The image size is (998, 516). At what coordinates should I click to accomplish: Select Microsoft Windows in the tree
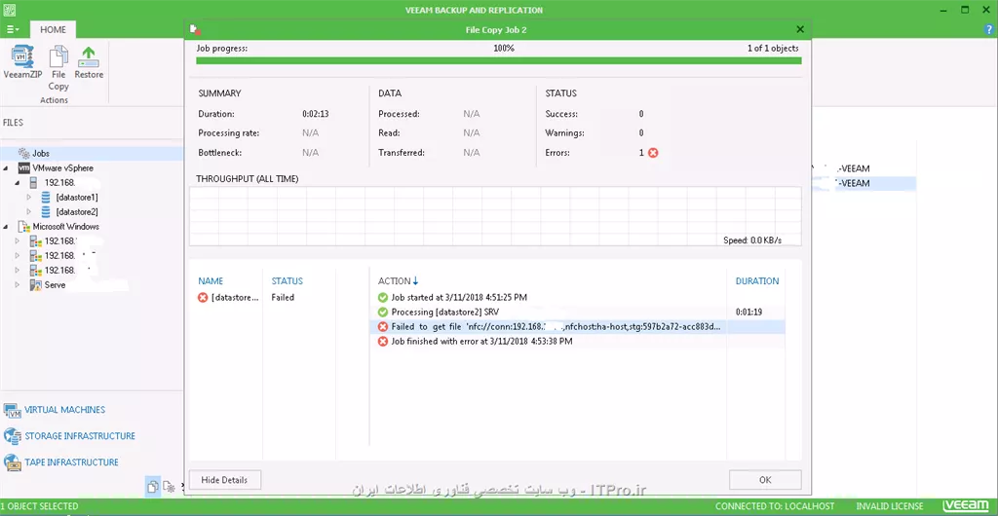pyautogui.click(x=65, y=226)
